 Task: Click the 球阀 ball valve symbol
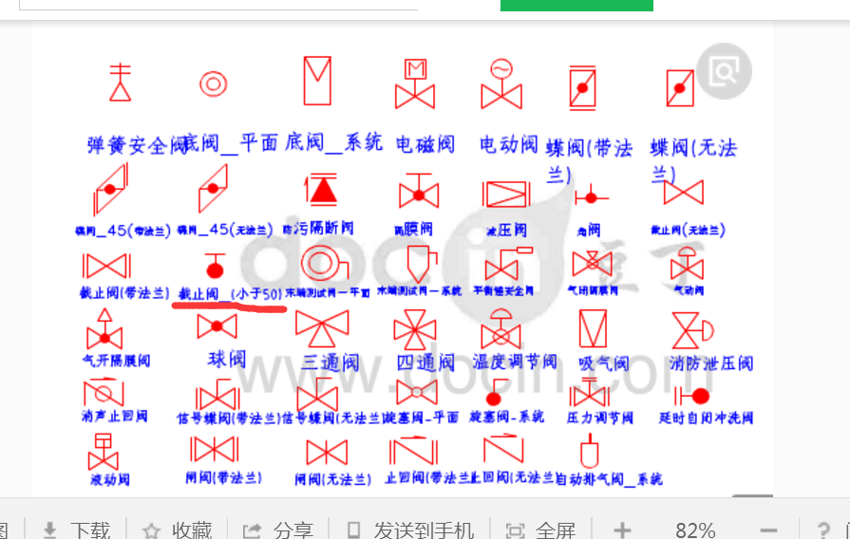[217, 326]
